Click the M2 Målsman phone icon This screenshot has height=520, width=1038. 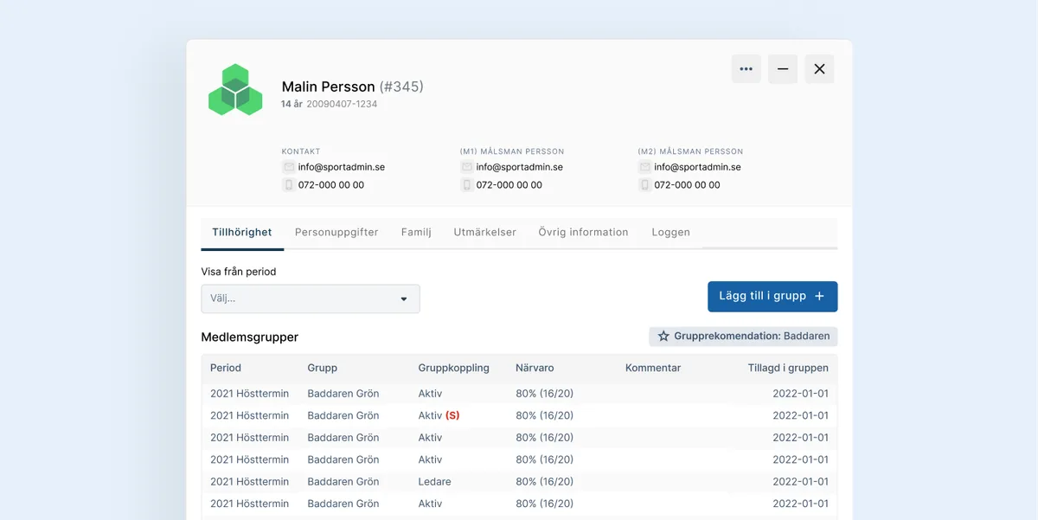[645, 184]
